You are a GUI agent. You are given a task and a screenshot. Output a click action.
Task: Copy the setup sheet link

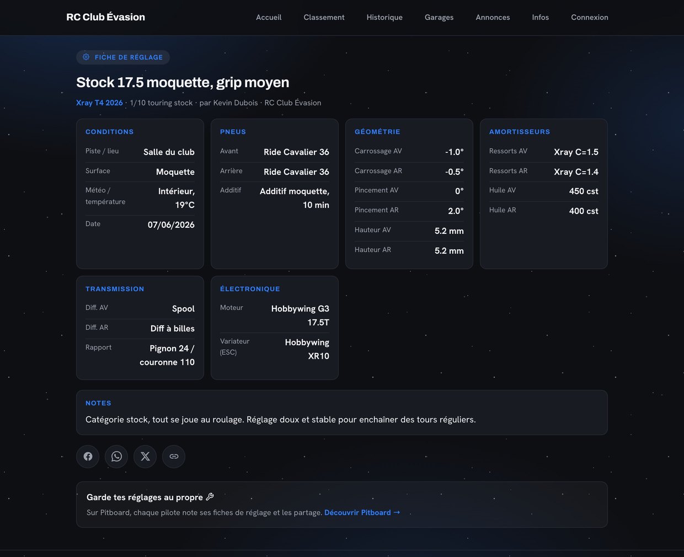[174, 457]
